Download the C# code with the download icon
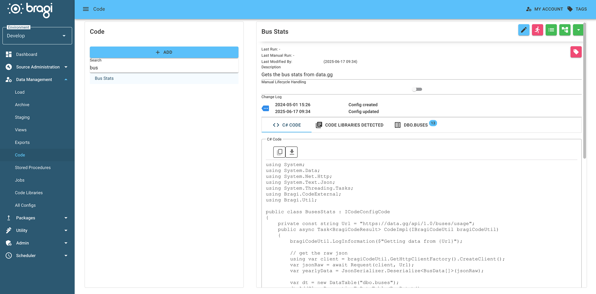 click(291, 152)
